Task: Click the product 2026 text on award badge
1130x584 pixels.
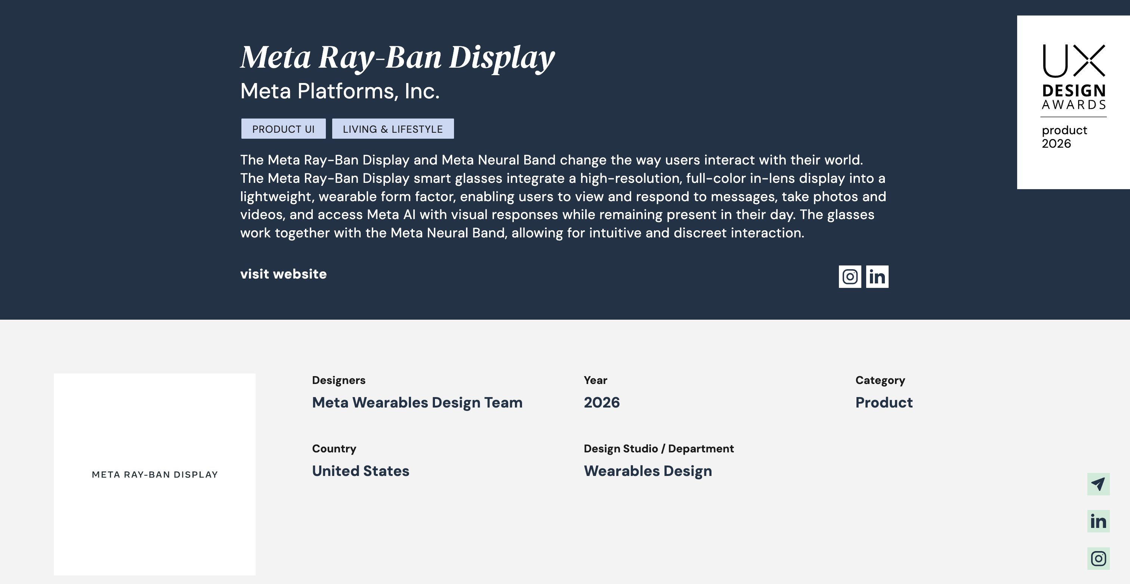Action: [1064, 137]
